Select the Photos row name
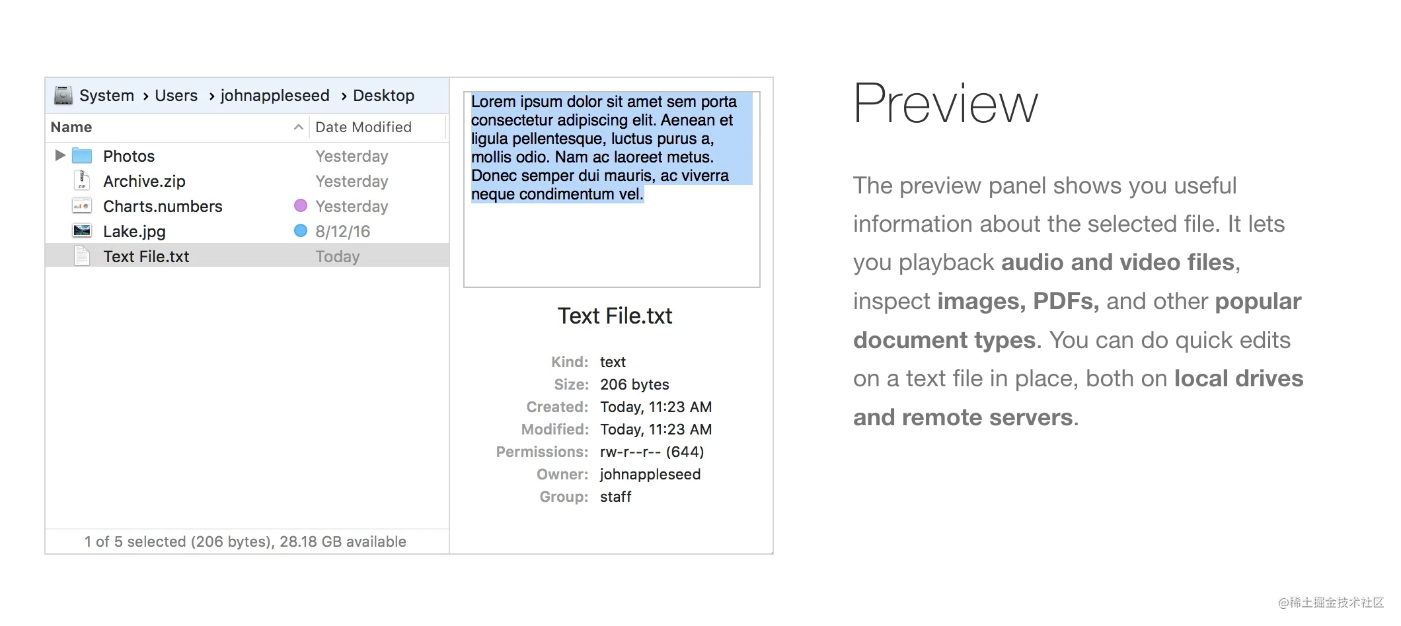Screen dimensions: 1401x626 pos(129,156)
